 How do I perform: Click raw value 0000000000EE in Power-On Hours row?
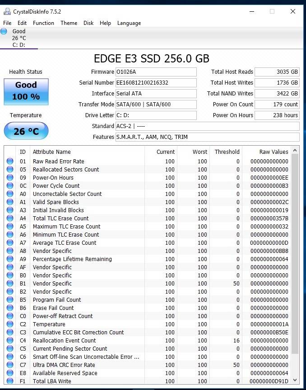point(269,178)
